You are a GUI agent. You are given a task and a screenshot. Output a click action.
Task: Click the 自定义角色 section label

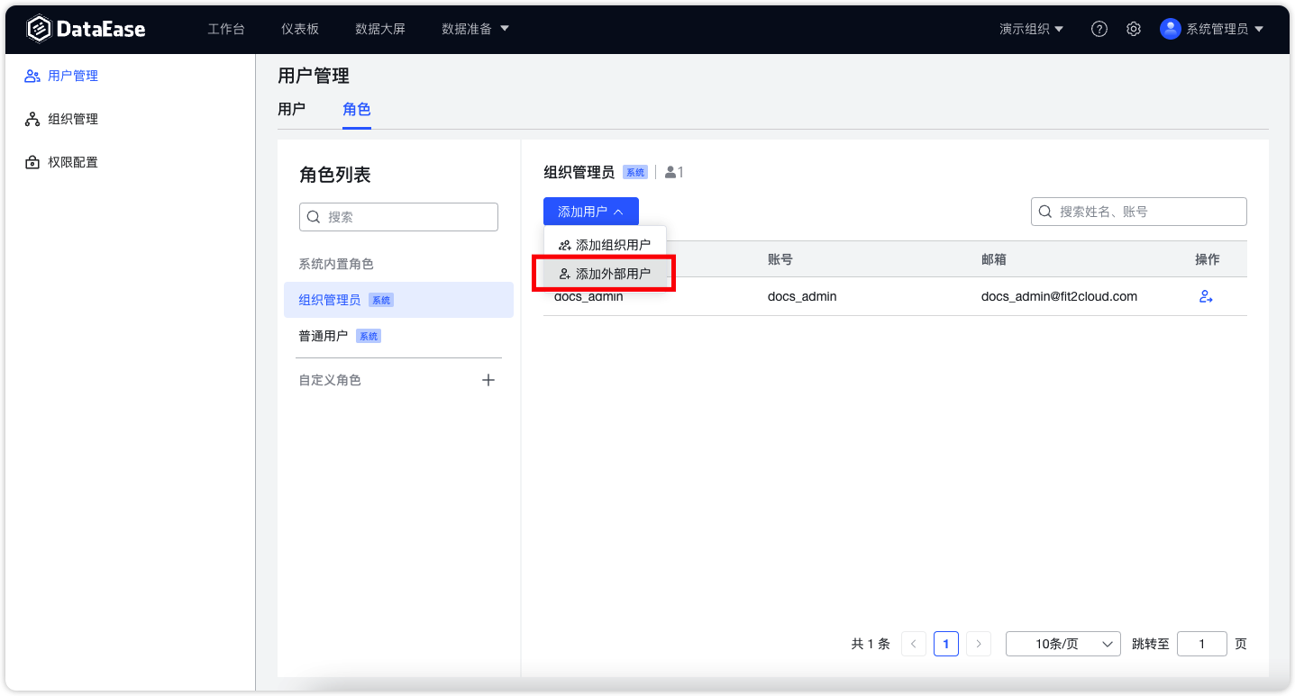330,380
